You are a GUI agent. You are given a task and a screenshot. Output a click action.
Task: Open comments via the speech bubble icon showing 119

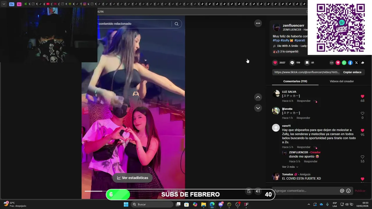[292, 63]
